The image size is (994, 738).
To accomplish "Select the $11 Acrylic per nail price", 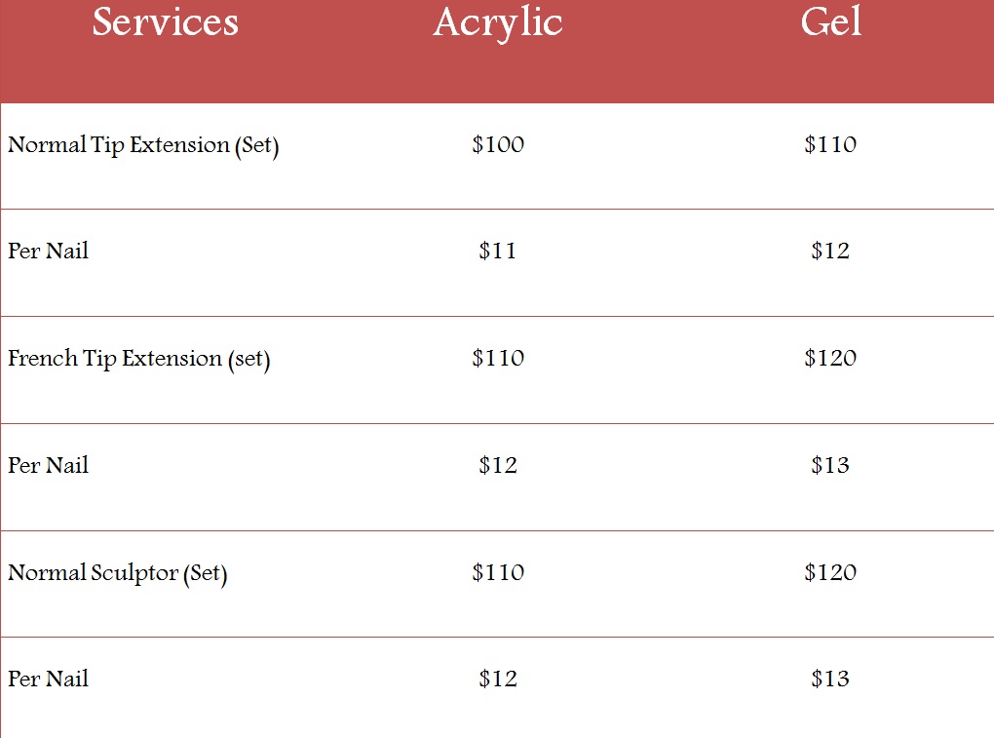I will 498,252.
